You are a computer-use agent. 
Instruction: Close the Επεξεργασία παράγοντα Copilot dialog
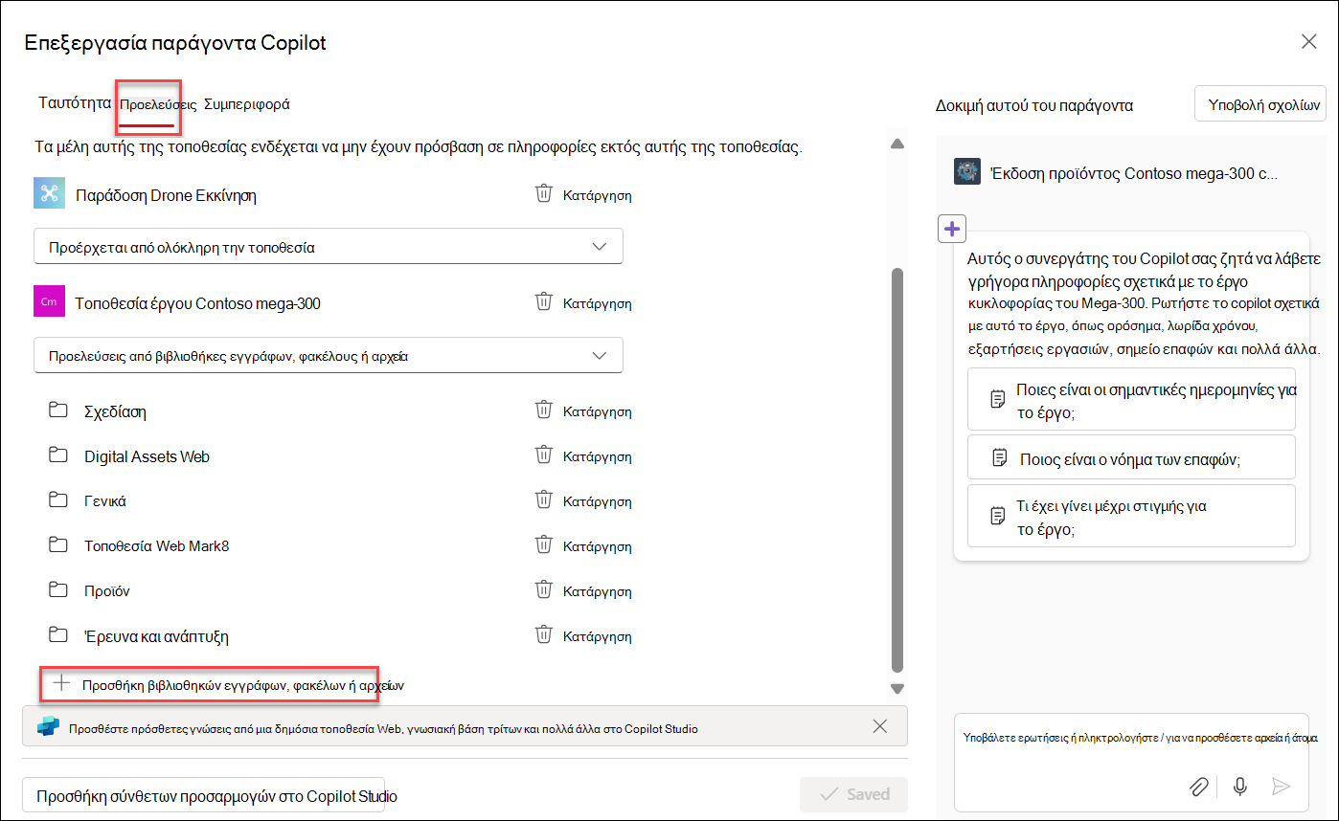(x=1308, y=41)
